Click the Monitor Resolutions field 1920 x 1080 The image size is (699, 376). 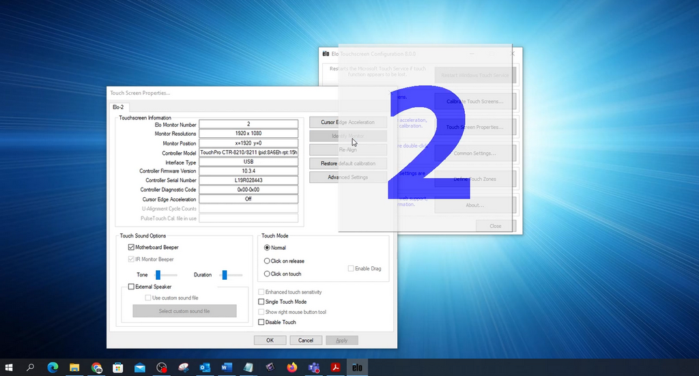pyautogui.click(x=248, y=133)
